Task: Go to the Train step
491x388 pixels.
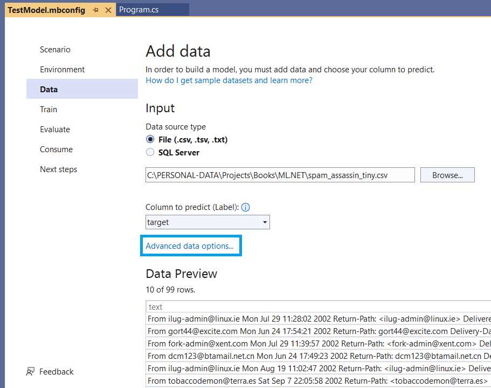Action: coord(48,109)
